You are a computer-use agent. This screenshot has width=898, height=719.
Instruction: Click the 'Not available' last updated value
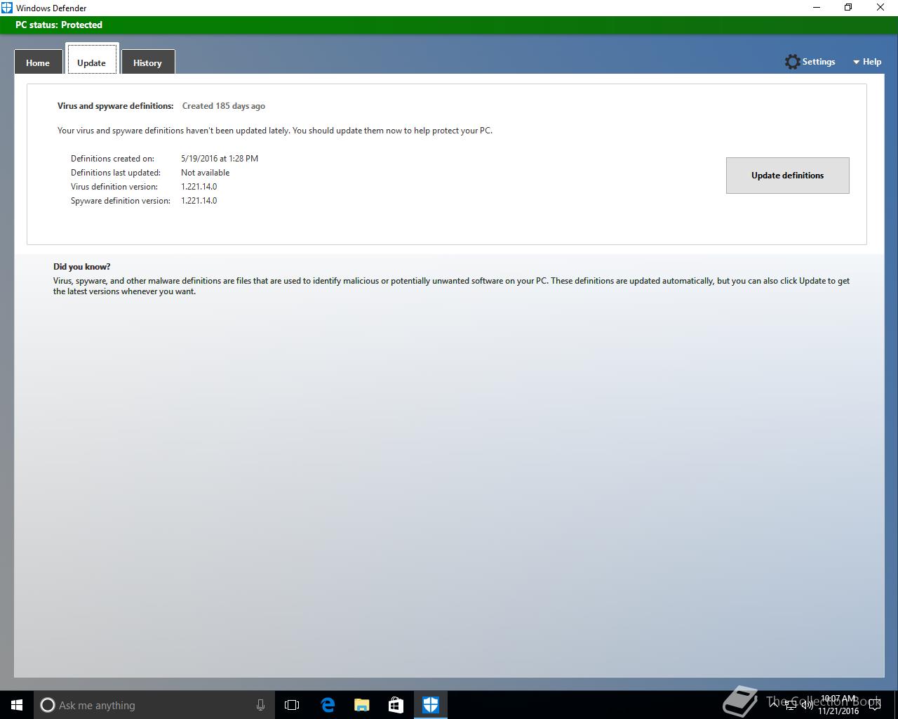click(205, 173)
